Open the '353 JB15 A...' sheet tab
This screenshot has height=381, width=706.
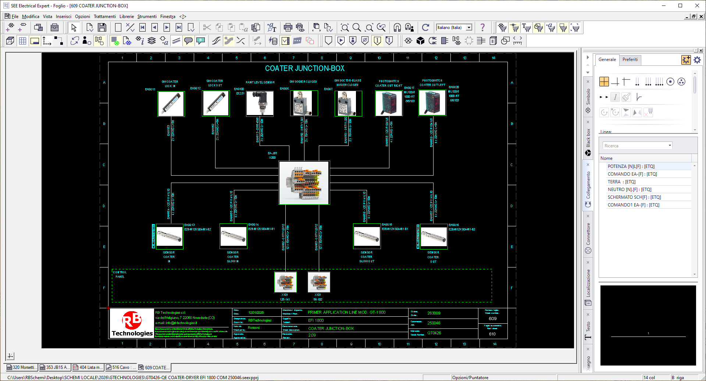pos(54,367)
